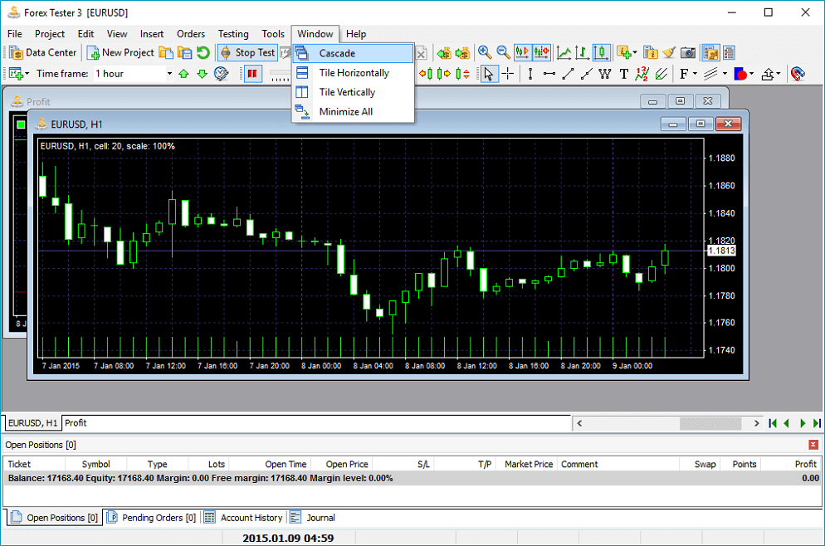Select the polyline W tool
This screenshot has height=546, width=825.
click(605, 74)
